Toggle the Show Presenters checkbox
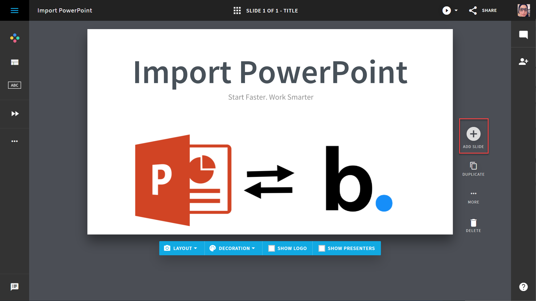 (x=321, y=248)
